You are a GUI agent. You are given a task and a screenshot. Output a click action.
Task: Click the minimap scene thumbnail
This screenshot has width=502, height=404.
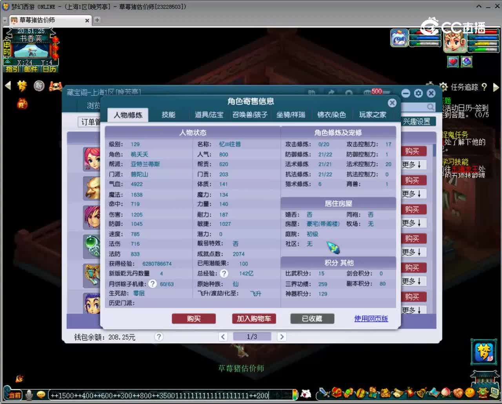point(31,51)
